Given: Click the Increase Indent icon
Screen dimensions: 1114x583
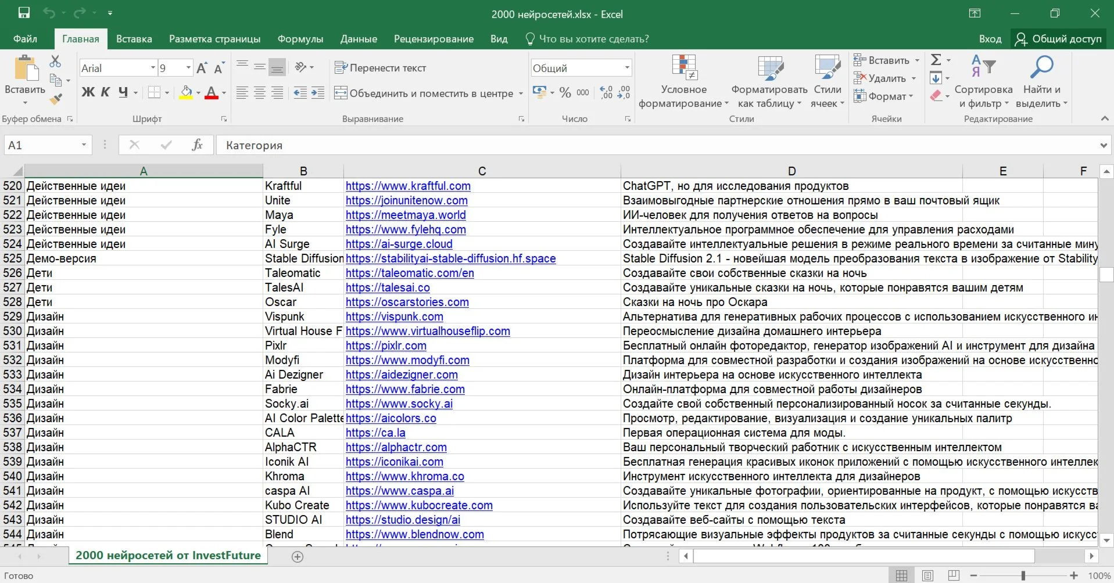Looking at the screenshot, I should tap(318, 93).
